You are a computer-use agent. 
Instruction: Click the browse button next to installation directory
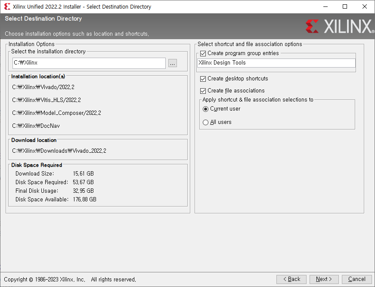click(x=173, y=63)
